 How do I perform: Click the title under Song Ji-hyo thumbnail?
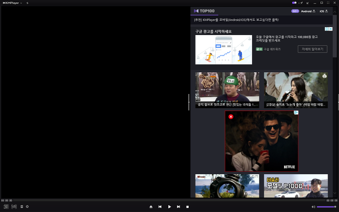tap(295, 105)
